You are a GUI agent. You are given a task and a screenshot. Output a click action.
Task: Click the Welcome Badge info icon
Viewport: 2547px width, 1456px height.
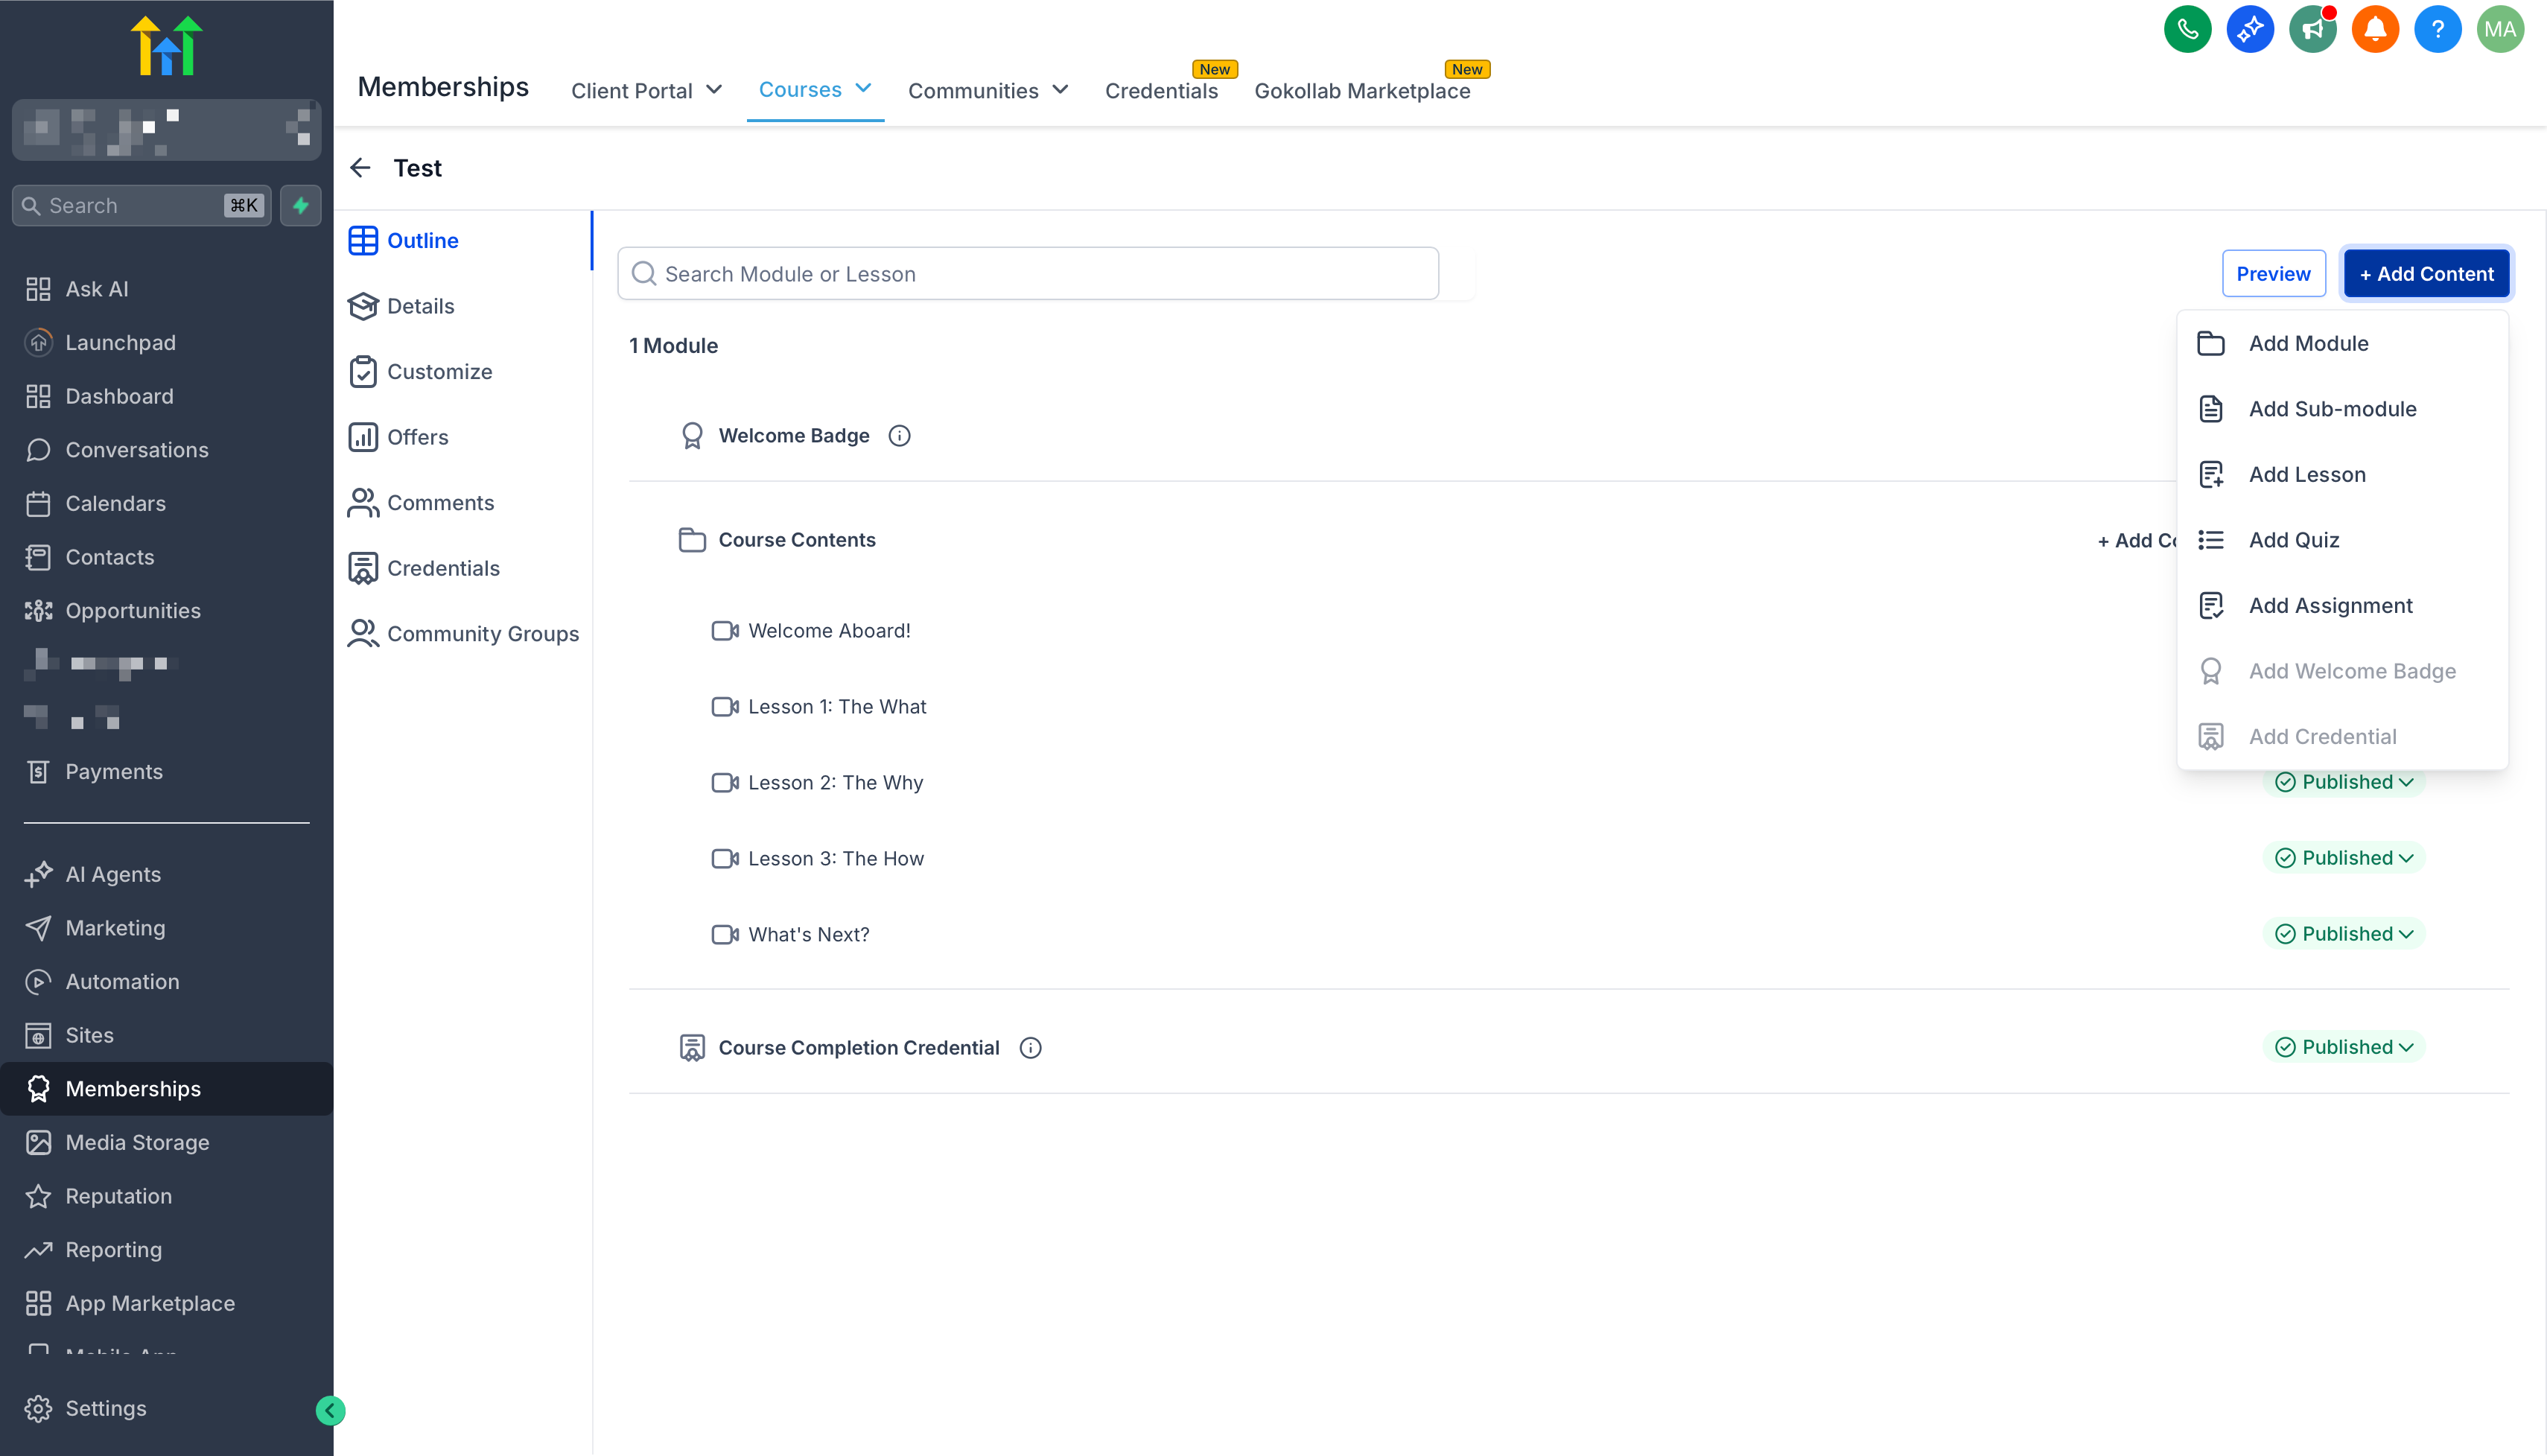[899, 436]
